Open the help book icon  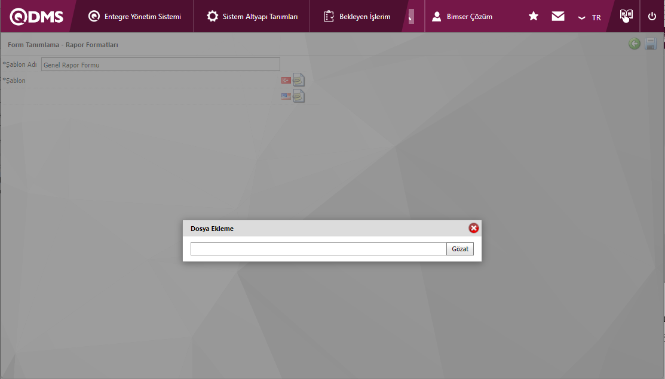(626, 16)
